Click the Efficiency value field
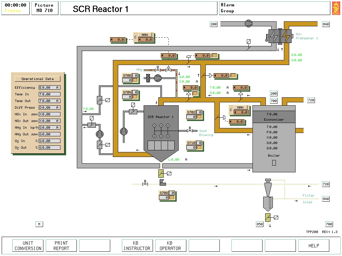Viewport: 342px width, 256px height. [49, 88]
